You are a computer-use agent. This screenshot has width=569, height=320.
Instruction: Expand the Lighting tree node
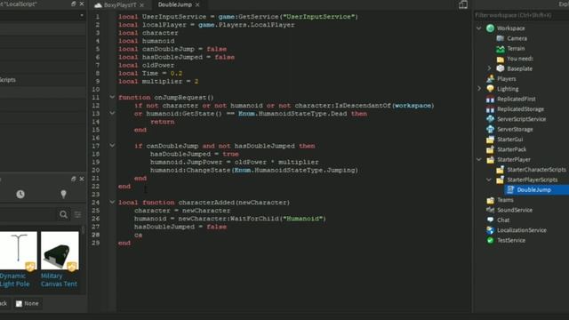point(479,89)
